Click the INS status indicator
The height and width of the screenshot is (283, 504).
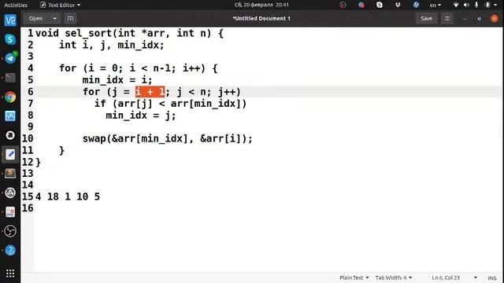492,278
